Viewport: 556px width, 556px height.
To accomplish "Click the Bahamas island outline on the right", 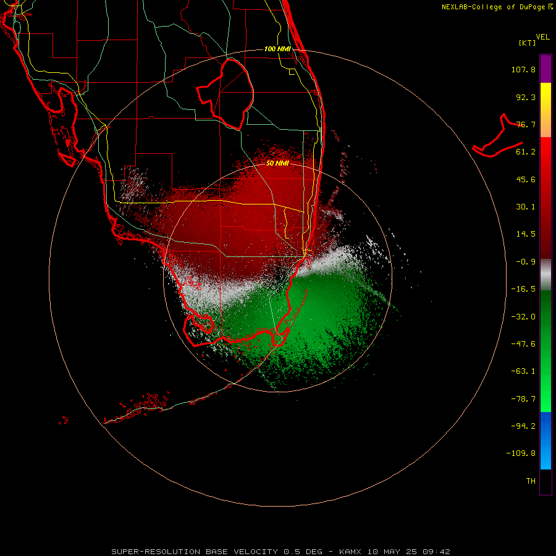I will 498,137.
